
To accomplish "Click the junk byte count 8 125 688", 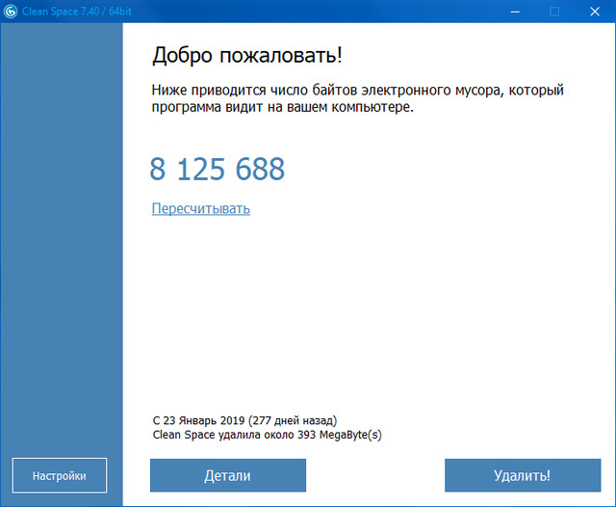I will tap(218, 170).
